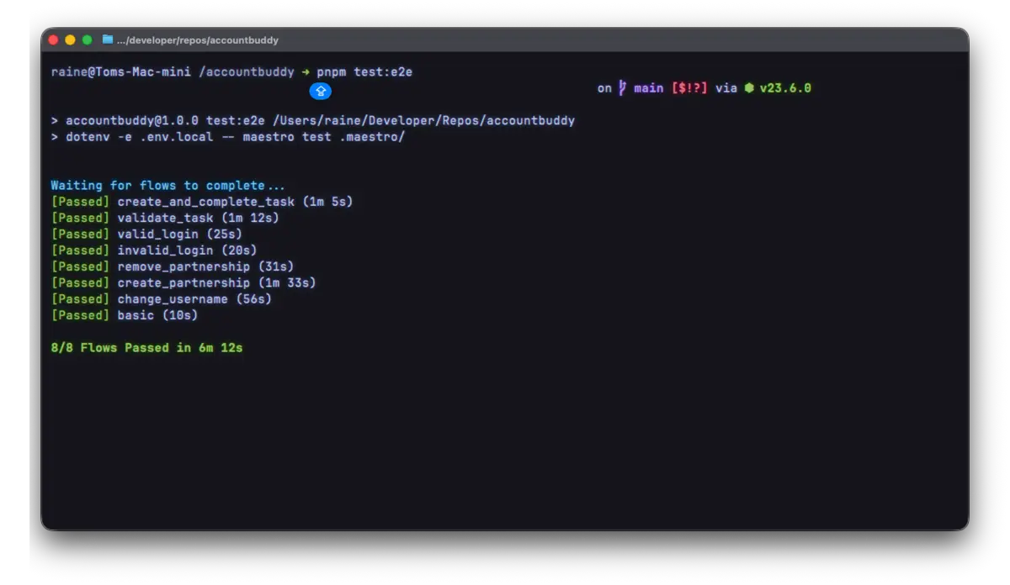
Task: Click the basic (10s) row
Action: point(125,315)
